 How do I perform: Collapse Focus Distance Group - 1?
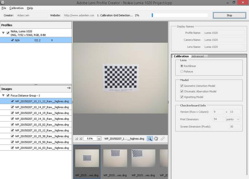tap(3, 95)
